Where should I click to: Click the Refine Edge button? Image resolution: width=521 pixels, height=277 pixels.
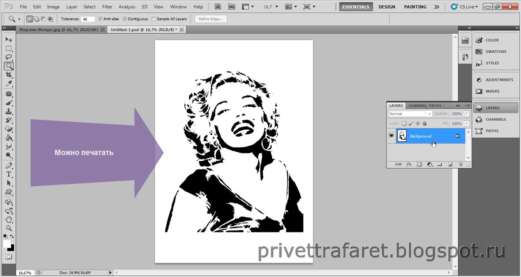click(x=211, y=19)
